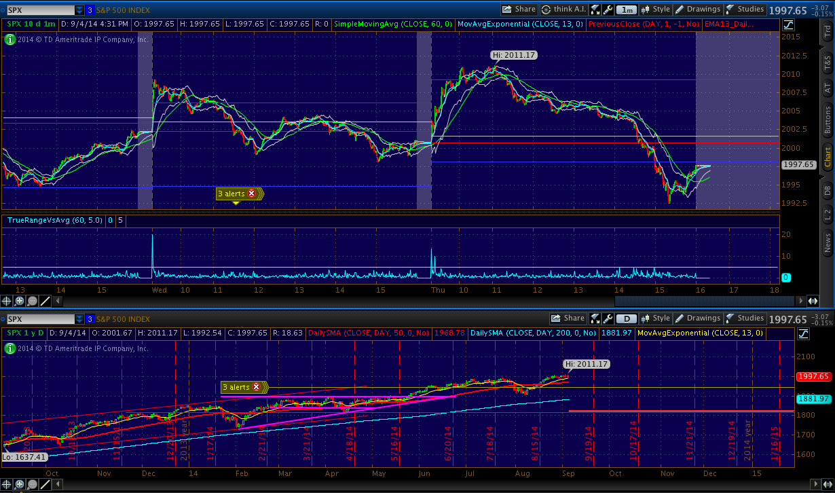Click the flask-with-arrows icon in upper chart toolbar

tap(595, 10)
